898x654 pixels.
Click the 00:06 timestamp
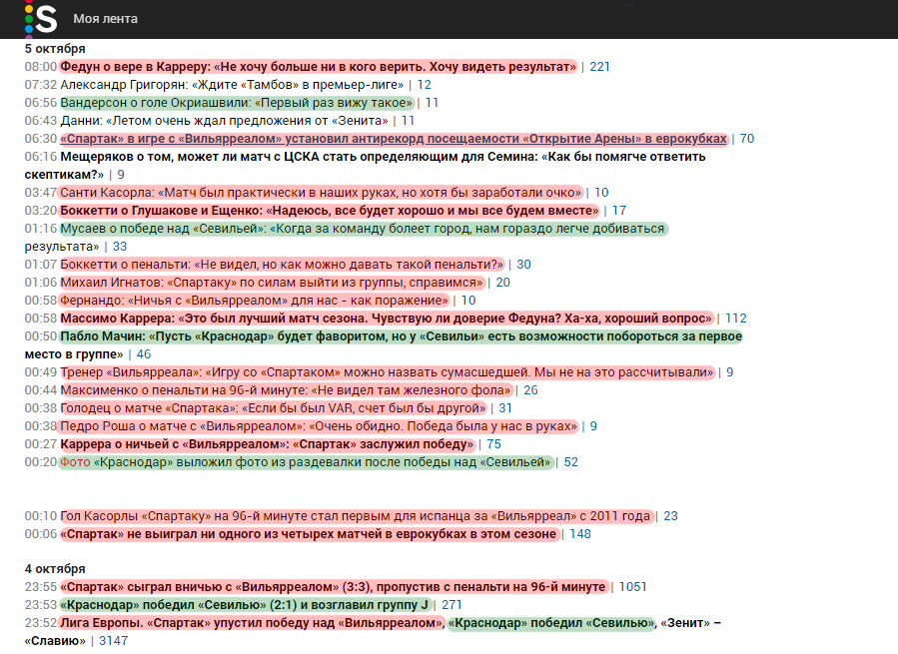click(41, 534)
